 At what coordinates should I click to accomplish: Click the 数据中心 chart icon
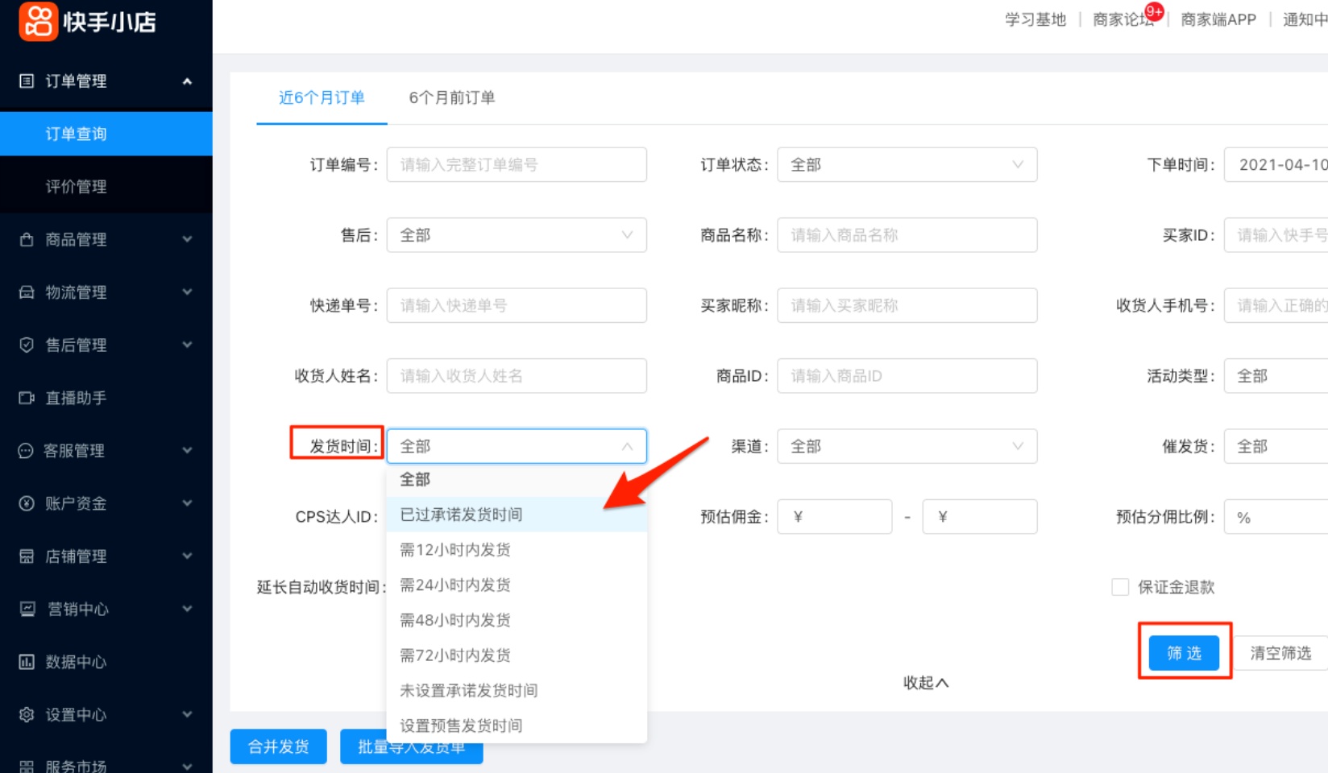(27, 662)
